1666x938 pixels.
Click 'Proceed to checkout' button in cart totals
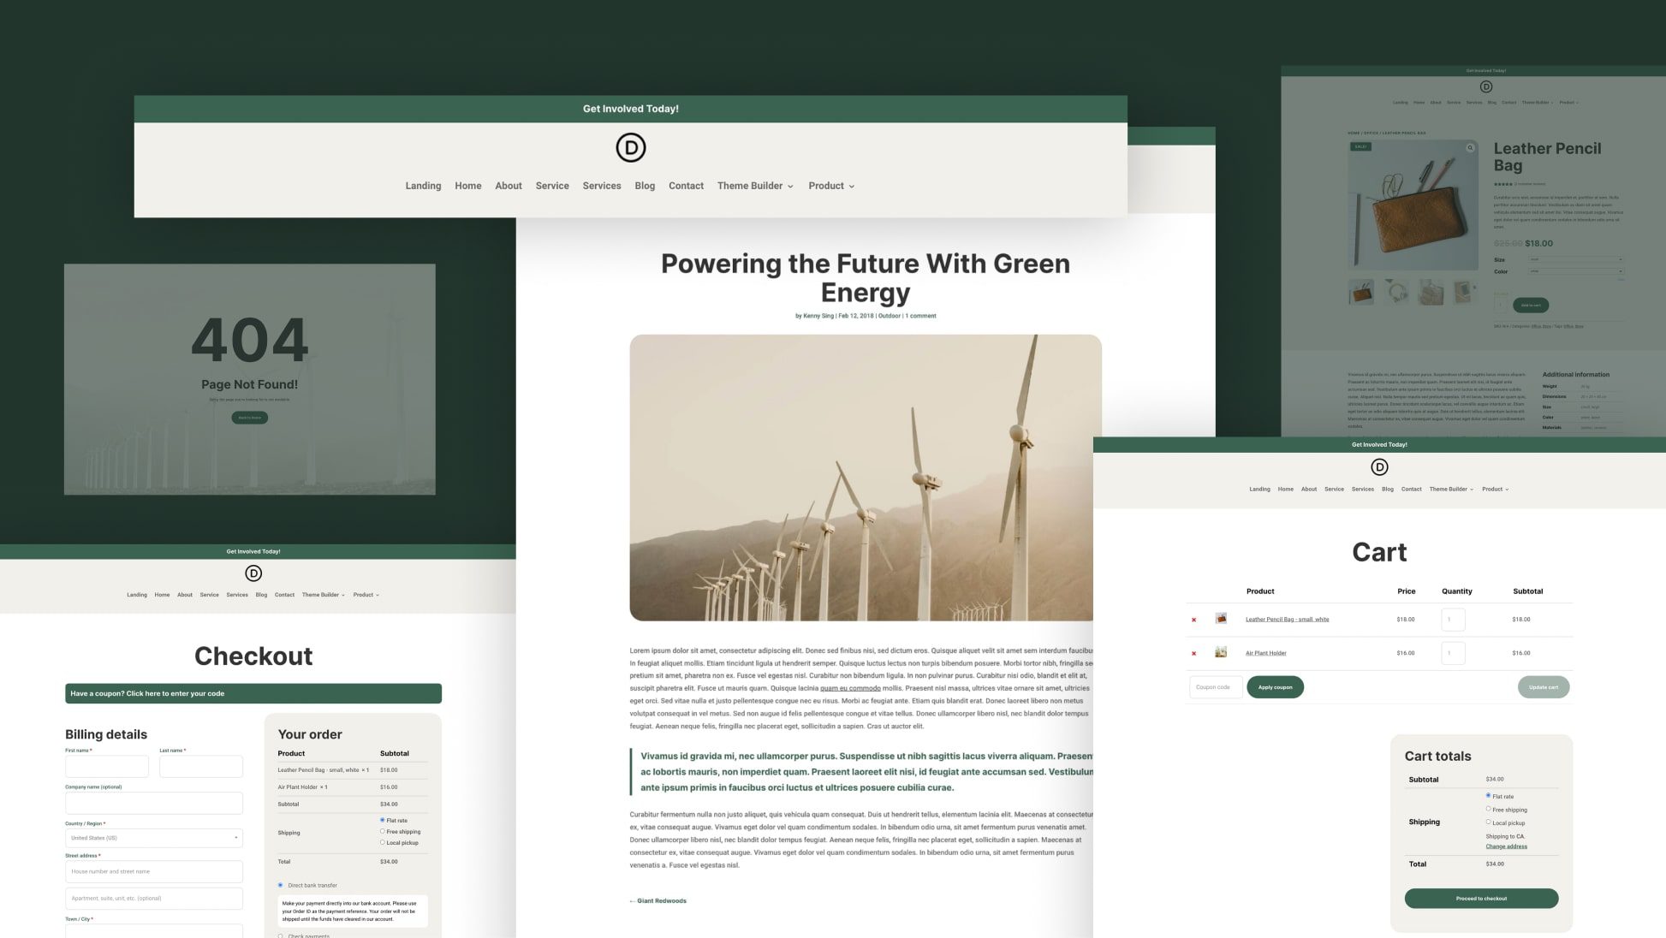click(x=1480, y=898)
